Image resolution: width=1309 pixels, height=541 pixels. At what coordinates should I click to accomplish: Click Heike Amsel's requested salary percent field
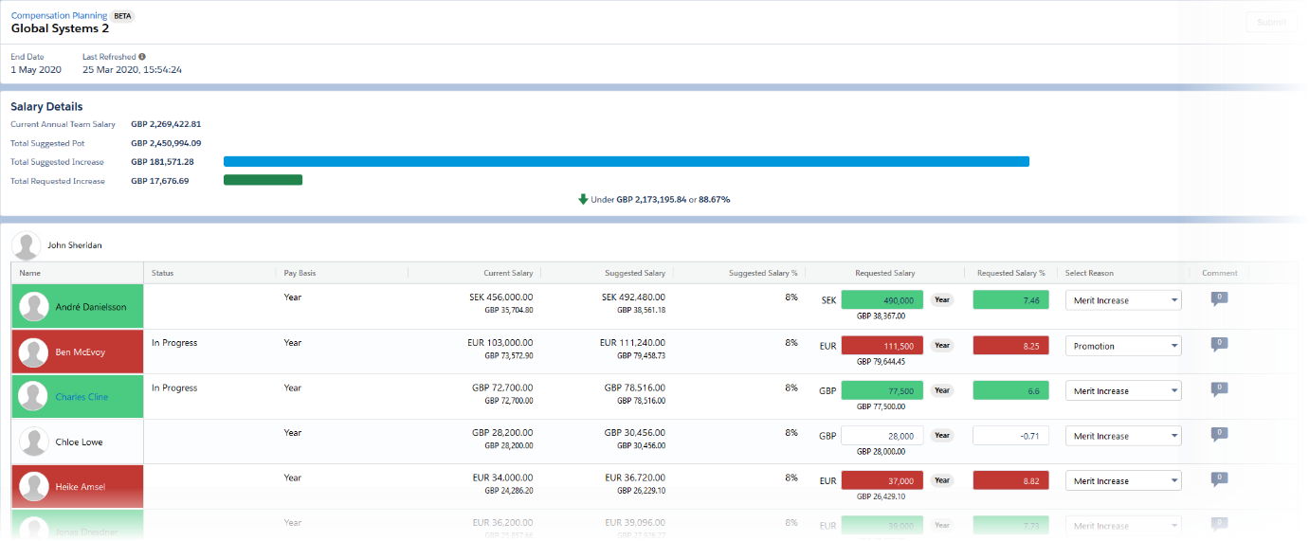[x=1011, y=481]
